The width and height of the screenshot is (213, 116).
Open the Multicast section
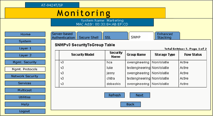[25, 91]
